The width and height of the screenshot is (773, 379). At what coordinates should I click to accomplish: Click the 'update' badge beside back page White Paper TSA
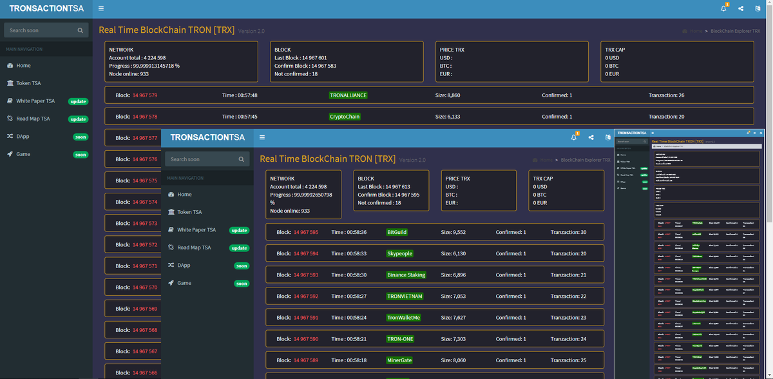pyautogui.click(x=78, y=101)
